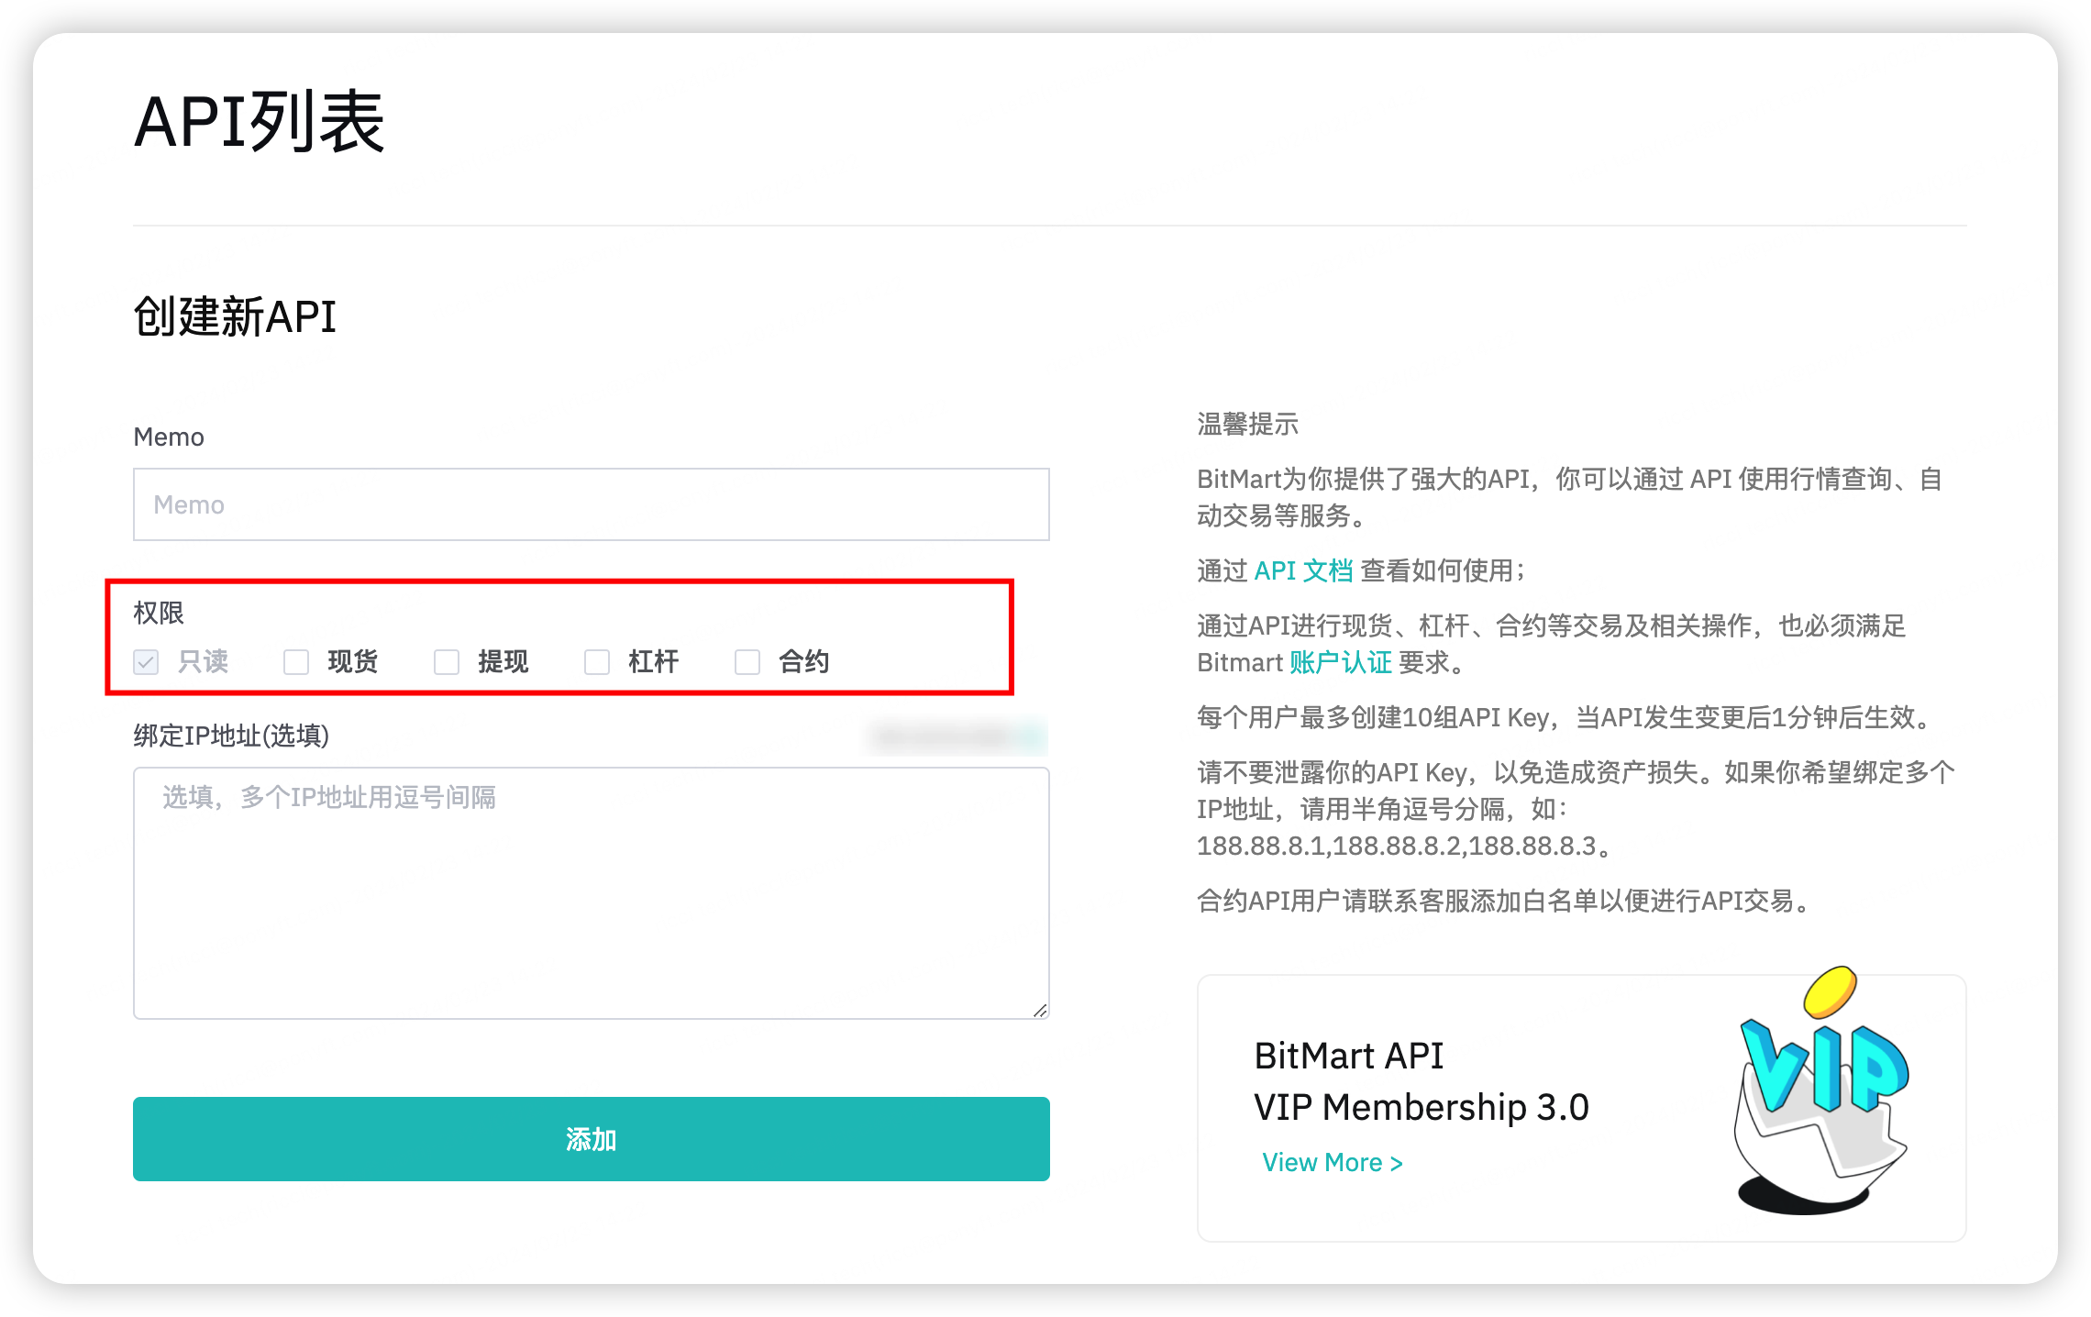Click the API列表 page heading
This screenshot has height=1317, width=2091.
[x=259, y=122]
